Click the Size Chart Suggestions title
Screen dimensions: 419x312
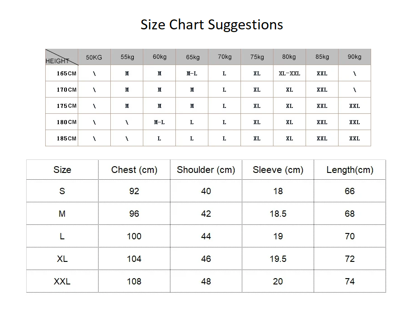click(212, 24)
